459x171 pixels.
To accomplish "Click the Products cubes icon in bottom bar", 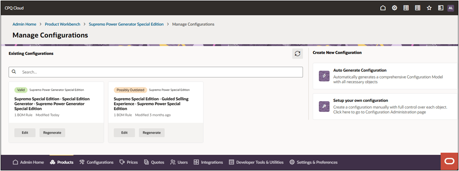I will coord(53,162).
